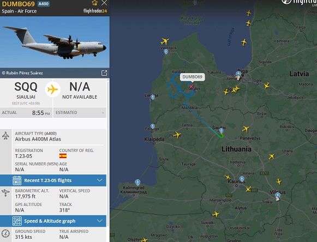
Task: Click the yellow aircraft near Panevezys
Action: pos(246,129)
